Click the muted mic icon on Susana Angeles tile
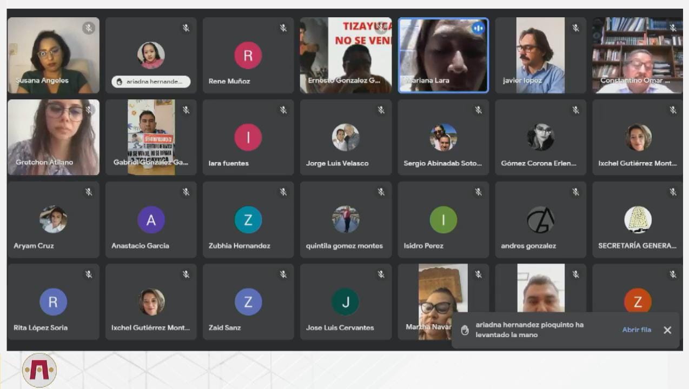The height and width of the screenshot is (389, 689). pos(88,28)
